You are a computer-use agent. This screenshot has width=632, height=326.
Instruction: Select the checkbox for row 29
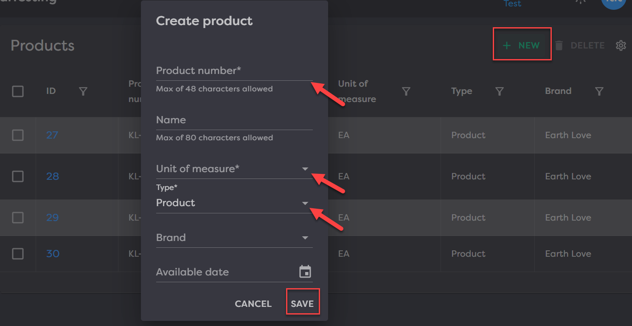tap(18, 218)
